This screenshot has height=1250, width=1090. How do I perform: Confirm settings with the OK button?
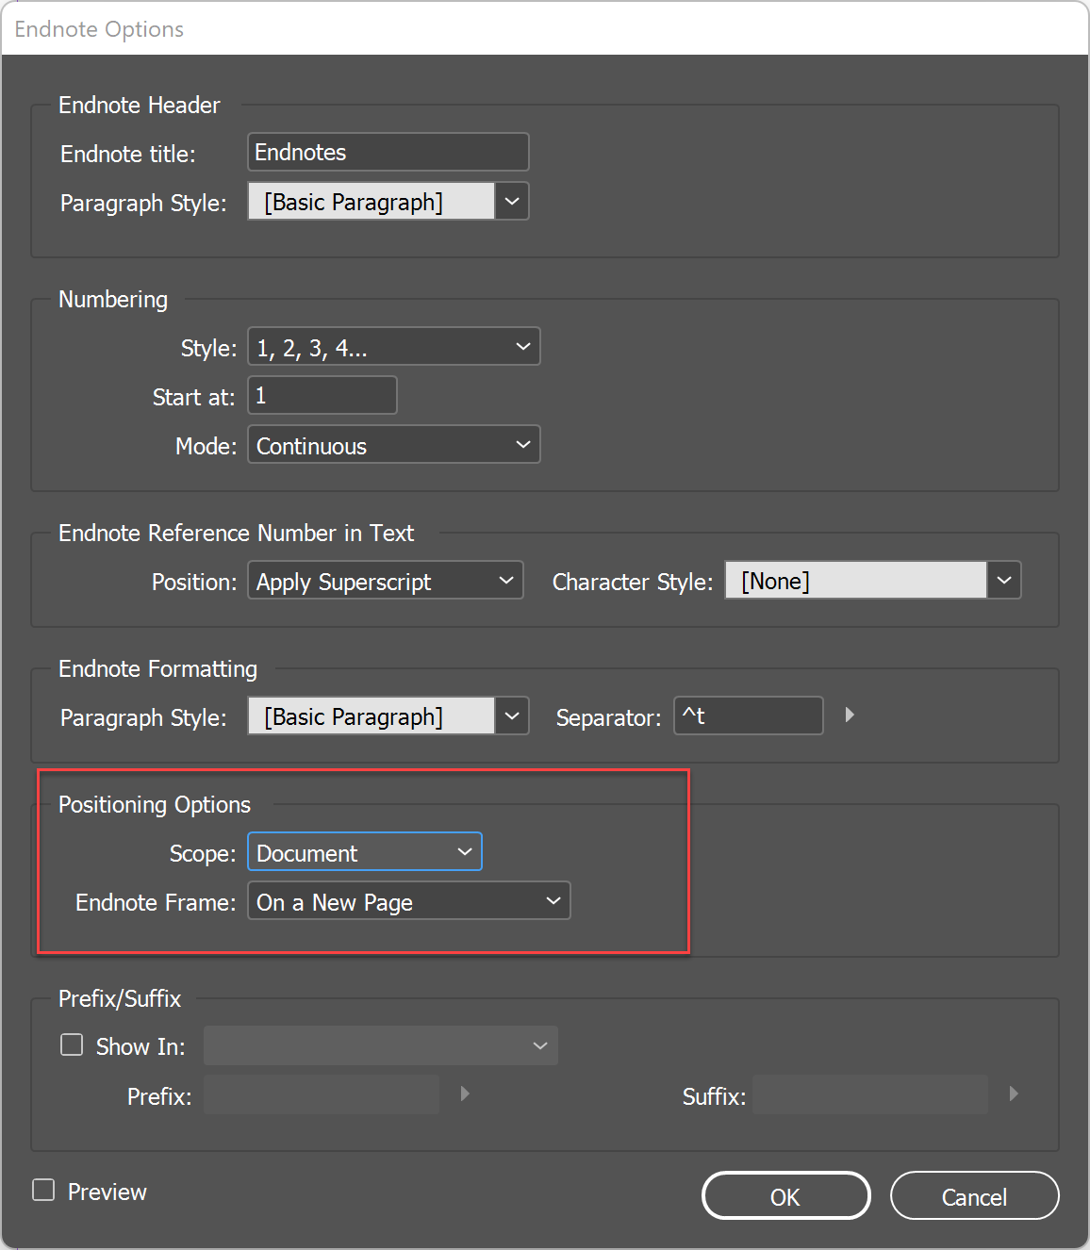(x=785, y=1195)
